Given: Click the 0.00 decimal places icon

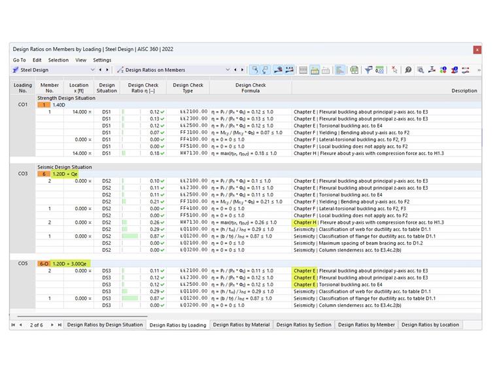Looking at the screenshot, I should click(379, 70).
